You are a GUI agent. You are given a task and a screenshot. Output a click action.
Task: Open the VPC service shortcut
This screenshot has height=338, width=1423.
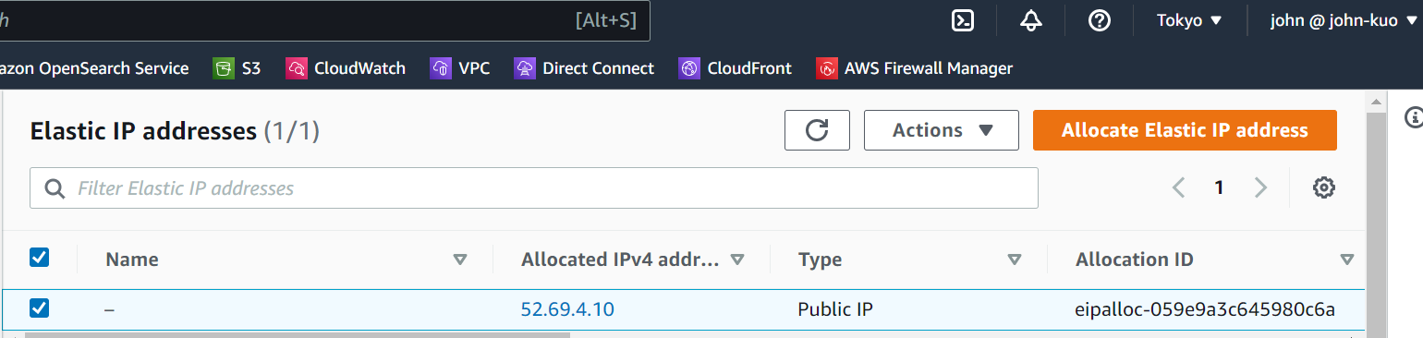coord(460,68)
